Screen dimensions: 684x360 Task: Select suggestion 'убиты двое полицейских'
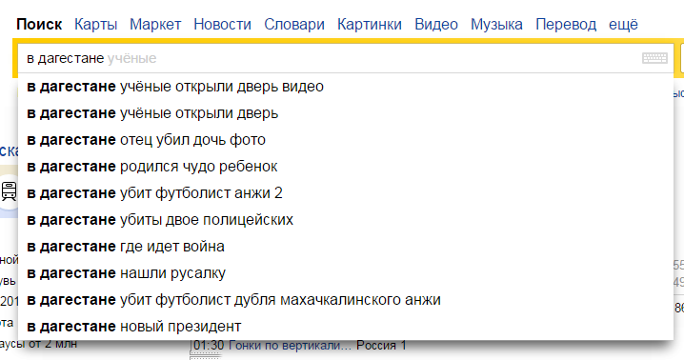[346, 219]
